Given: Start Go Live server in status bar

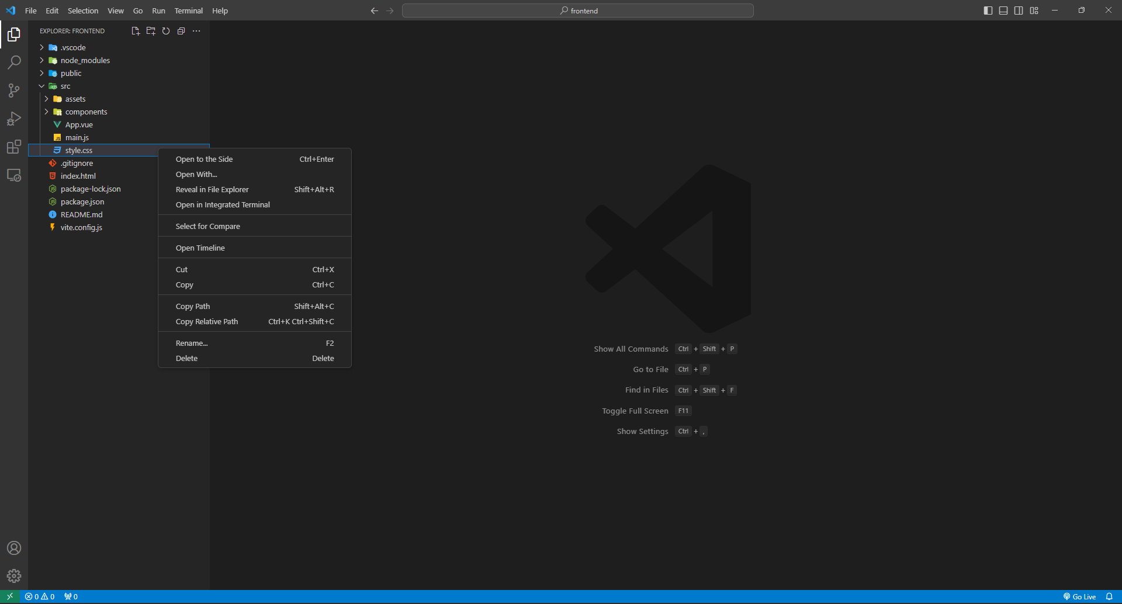Looking at the screenshot, I should pos(1079,596).
